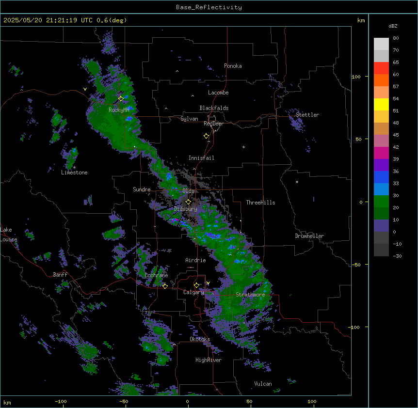Click the yellow V marker northwest of RockyMH
Viewport: 418px width, 408px height.
pyautogui.click(x=85, y=89)
